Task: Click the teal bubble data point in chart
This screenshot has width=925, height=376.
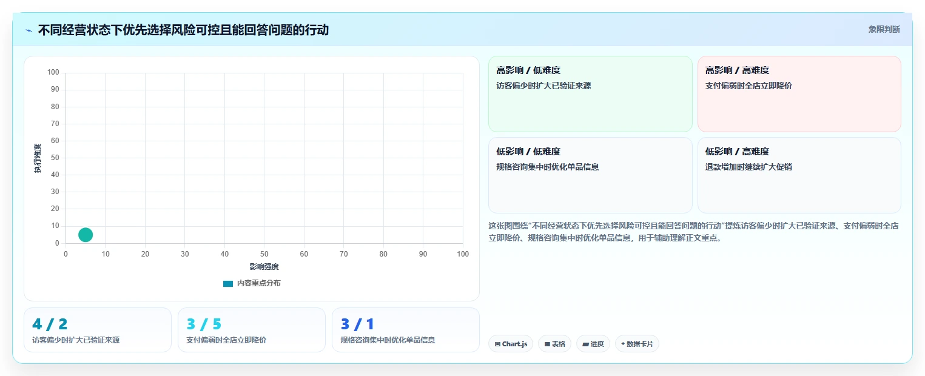Action: click(86, 235)
